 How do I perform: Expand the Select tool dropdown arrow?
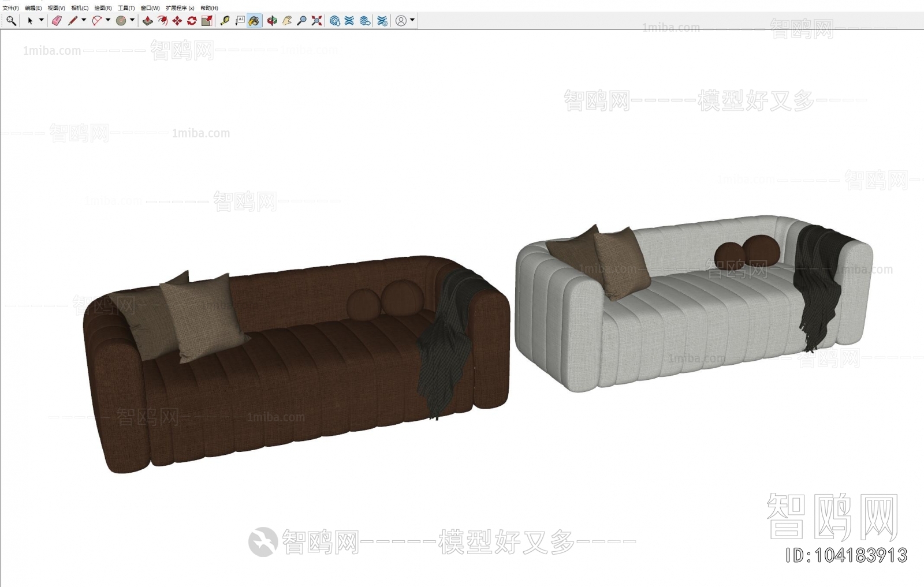tap(41, 20)
